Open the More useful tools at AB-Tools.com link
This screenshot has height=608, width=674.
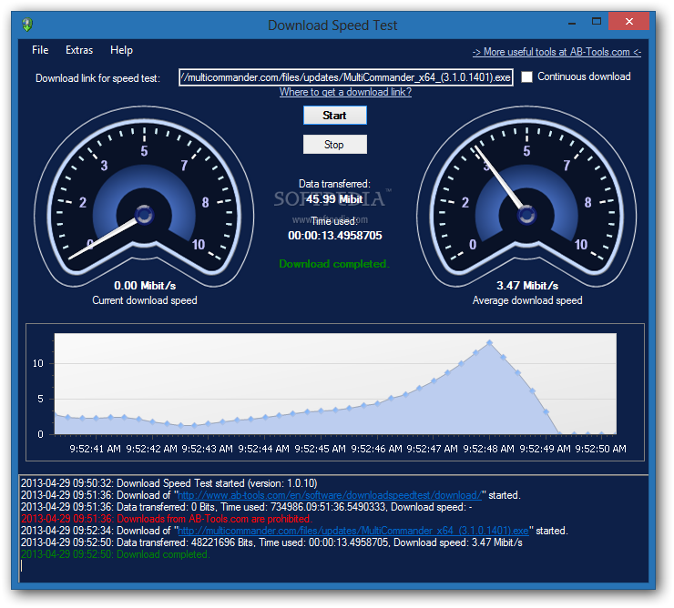557,52
